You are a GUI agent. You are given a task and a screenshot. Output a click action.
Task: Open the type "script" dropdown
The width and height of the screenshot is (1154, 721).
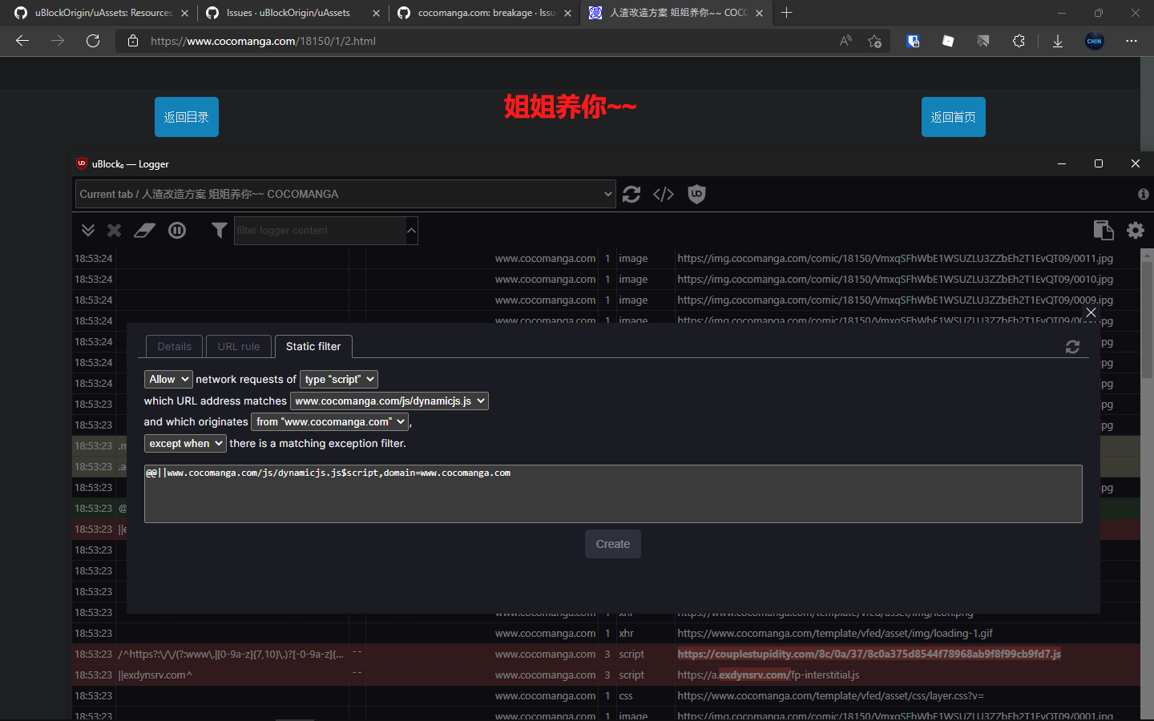[x=338, y=379]
